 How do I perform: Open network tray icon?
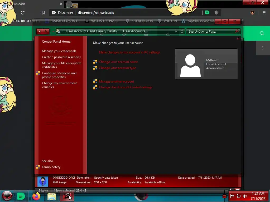pos(239,196)
